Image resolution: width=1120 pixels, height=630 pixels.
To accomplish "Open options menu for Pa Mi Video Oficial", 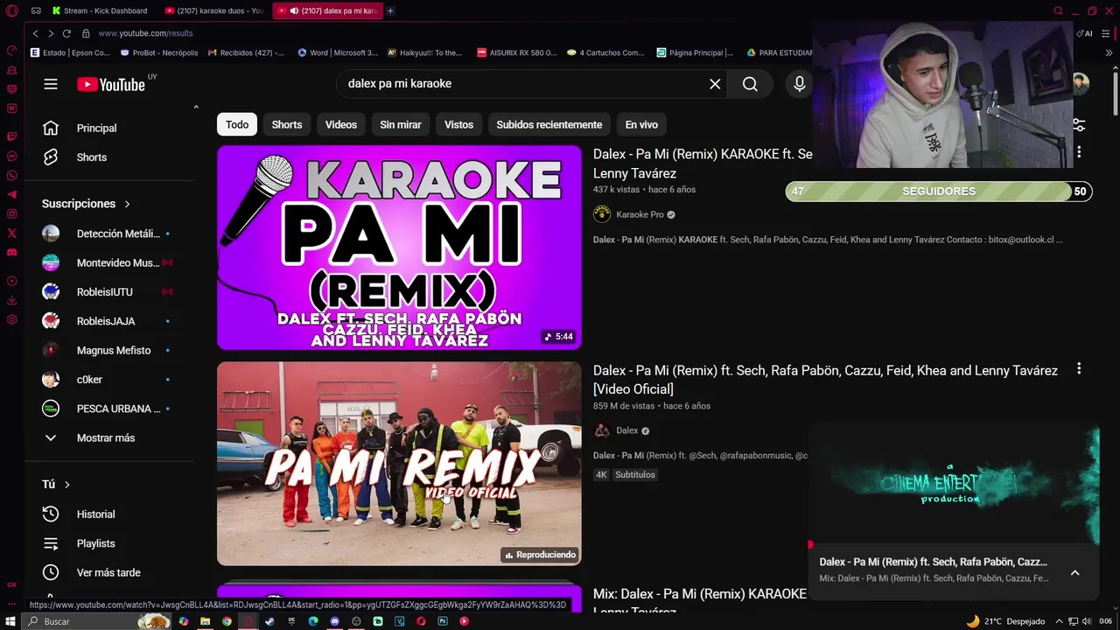I will point(1079,368).
